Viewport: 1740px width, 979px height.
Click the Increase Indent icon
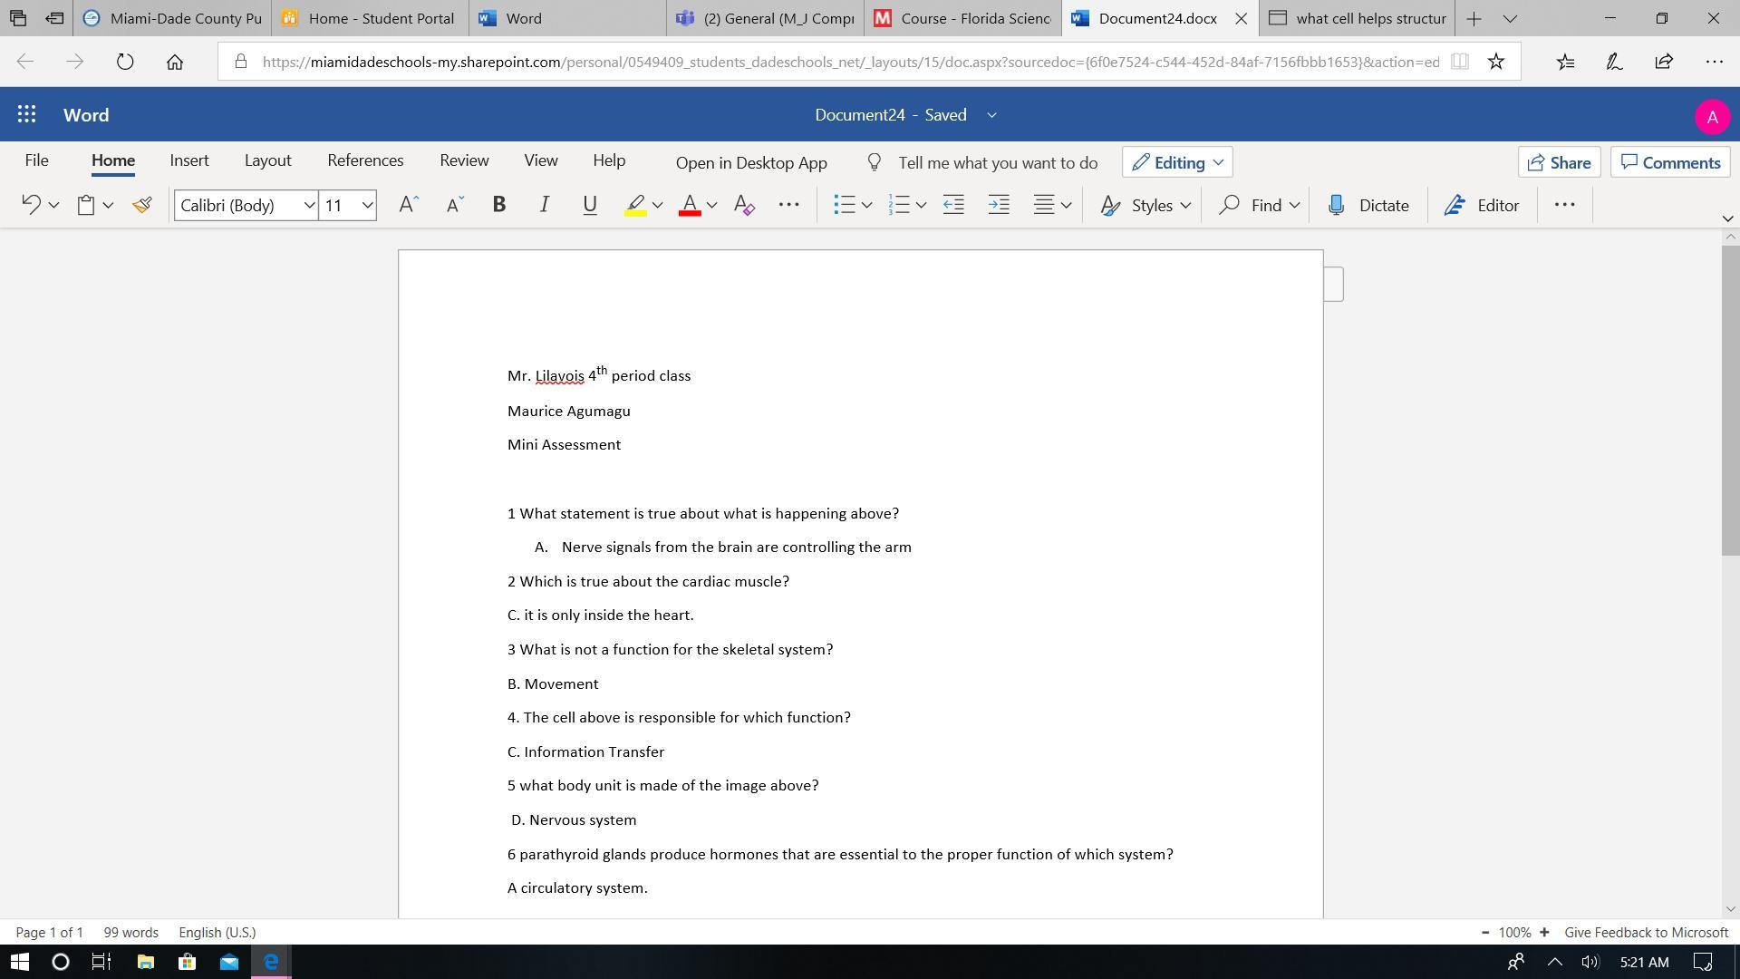999,205
